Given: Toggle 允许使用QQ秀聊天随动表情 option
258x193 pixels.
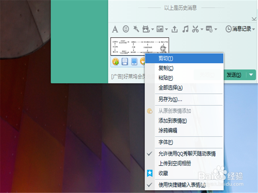Looking at the screenshot, I should pyautogui.click(x=184, y=154).
